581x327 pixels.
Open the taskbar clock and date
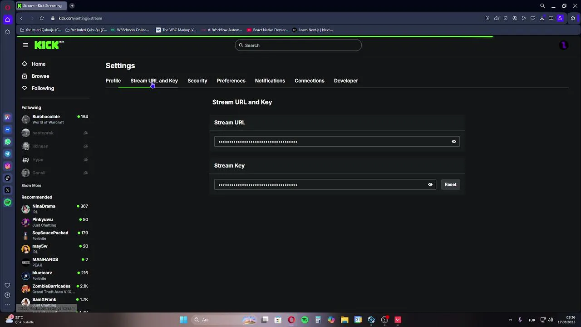pos(567,320)
